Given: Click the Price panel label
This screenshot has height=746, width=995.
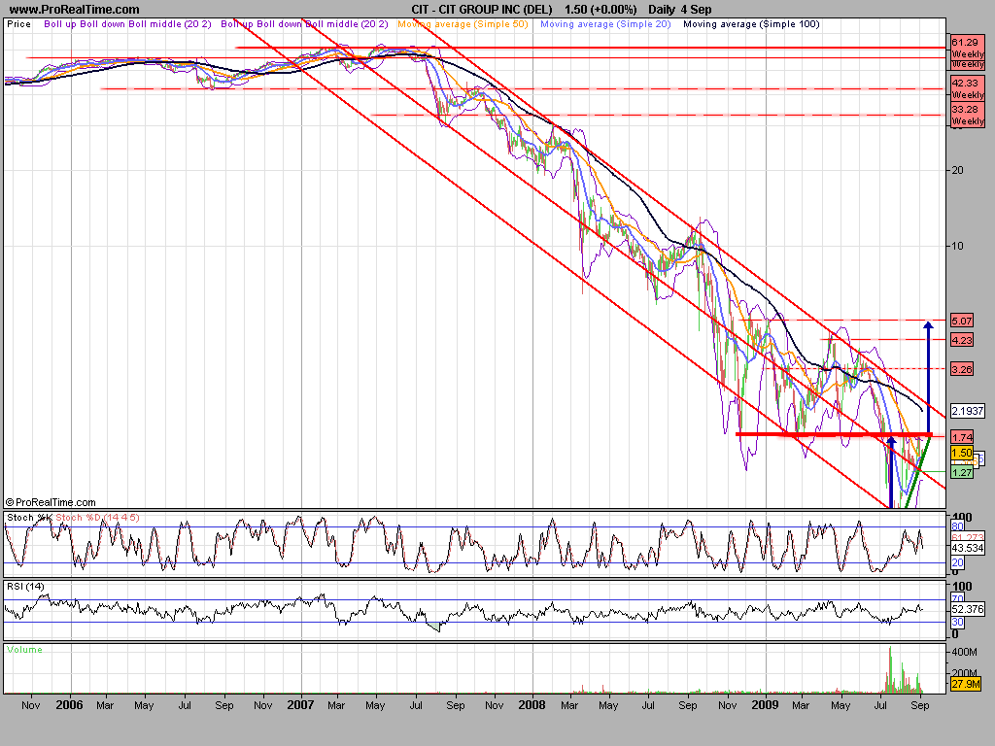Looking at the screenshot, I should [x=19, y=24].
